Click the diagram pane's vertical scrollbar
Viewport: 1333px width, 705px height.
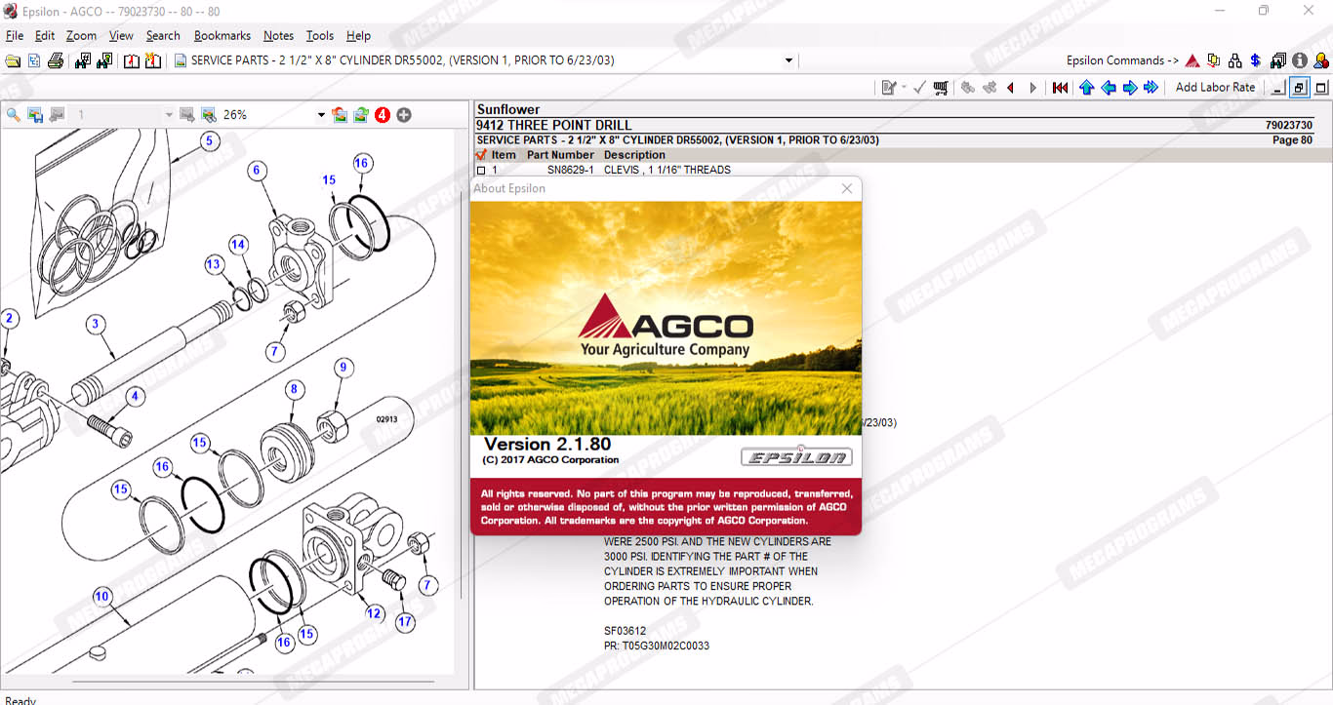coord(463,390)
